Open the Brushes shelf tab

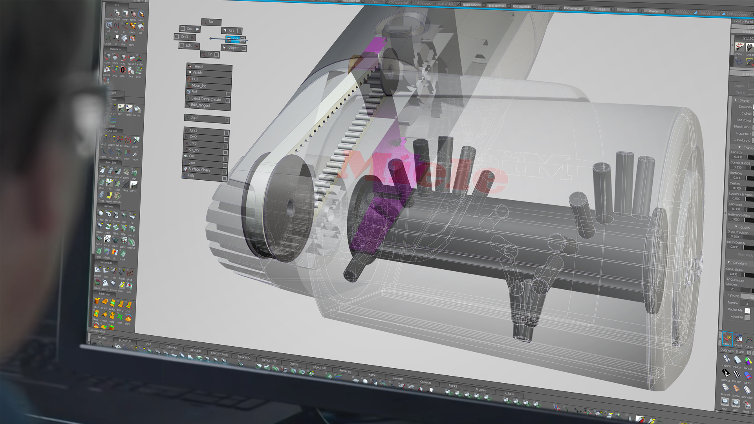(x=481, y=390)
